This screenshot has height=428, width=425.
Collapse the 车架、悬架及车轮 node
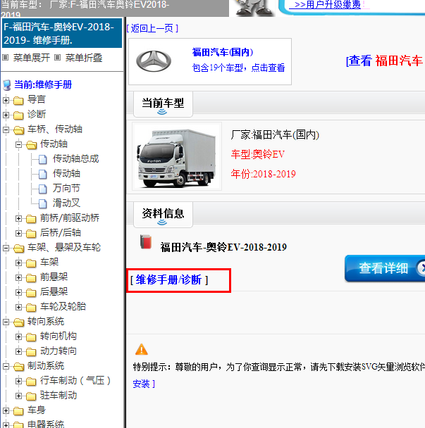pyautogui.click(x=6, y=248)
